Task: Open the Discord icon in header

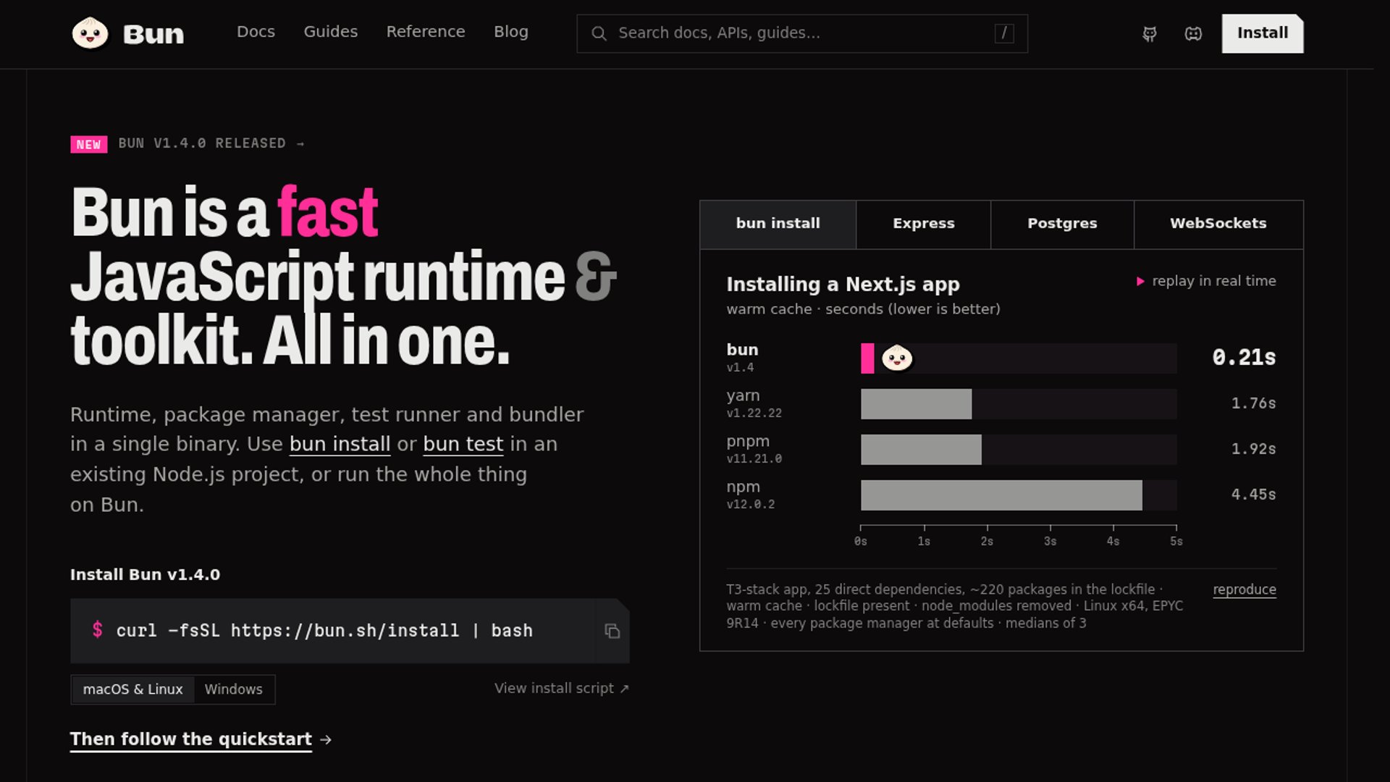Action: point(1193,33)
